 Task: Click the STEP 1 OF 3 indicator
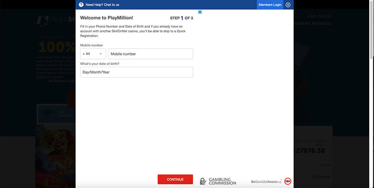coord(181,18)
